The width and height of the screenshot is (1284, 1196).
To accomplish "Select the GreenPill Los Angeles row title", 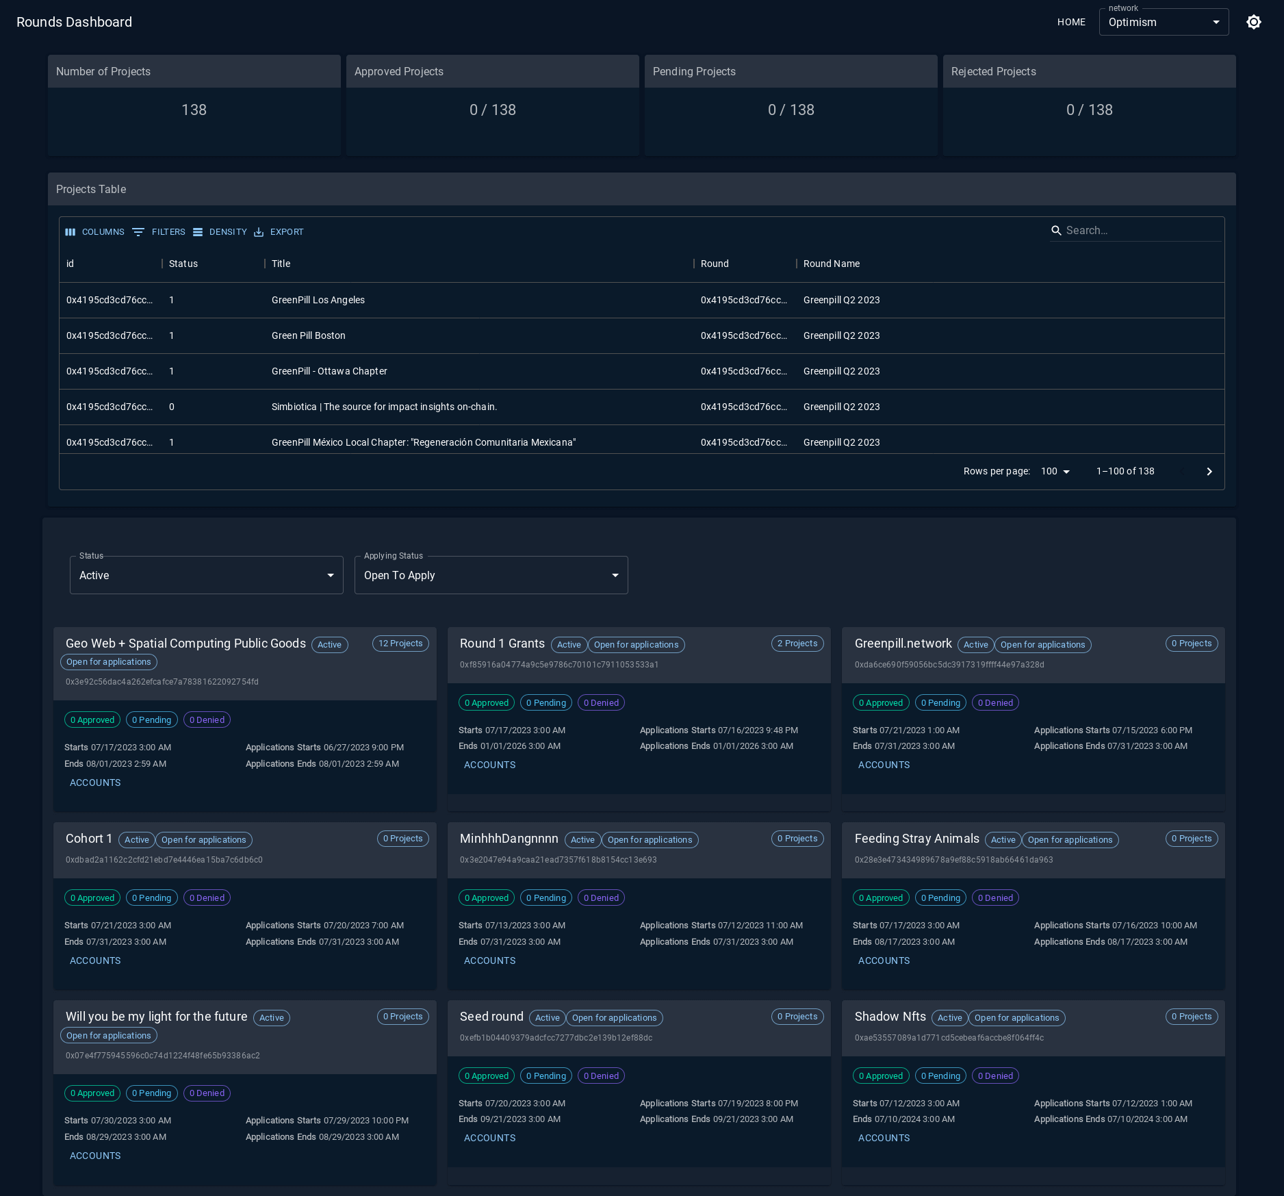I will point(318,300).
